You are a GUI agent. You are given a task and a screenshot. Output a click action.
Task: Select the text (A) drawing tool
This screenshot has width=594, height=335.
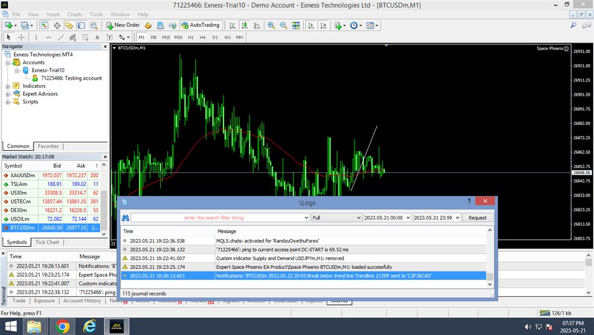(97, 37)
